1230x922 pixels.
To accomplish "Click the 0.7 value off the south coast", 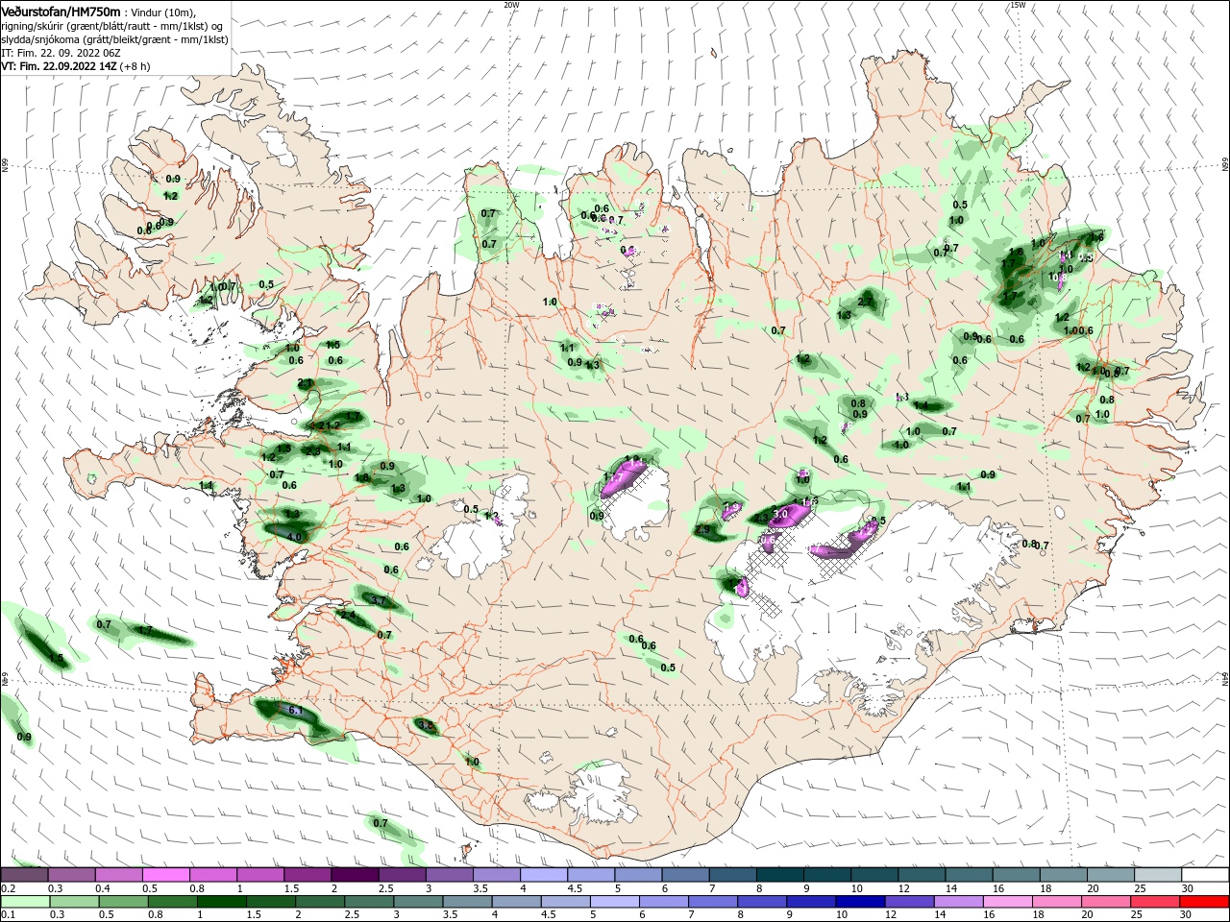I will click(x=381, y=823).
